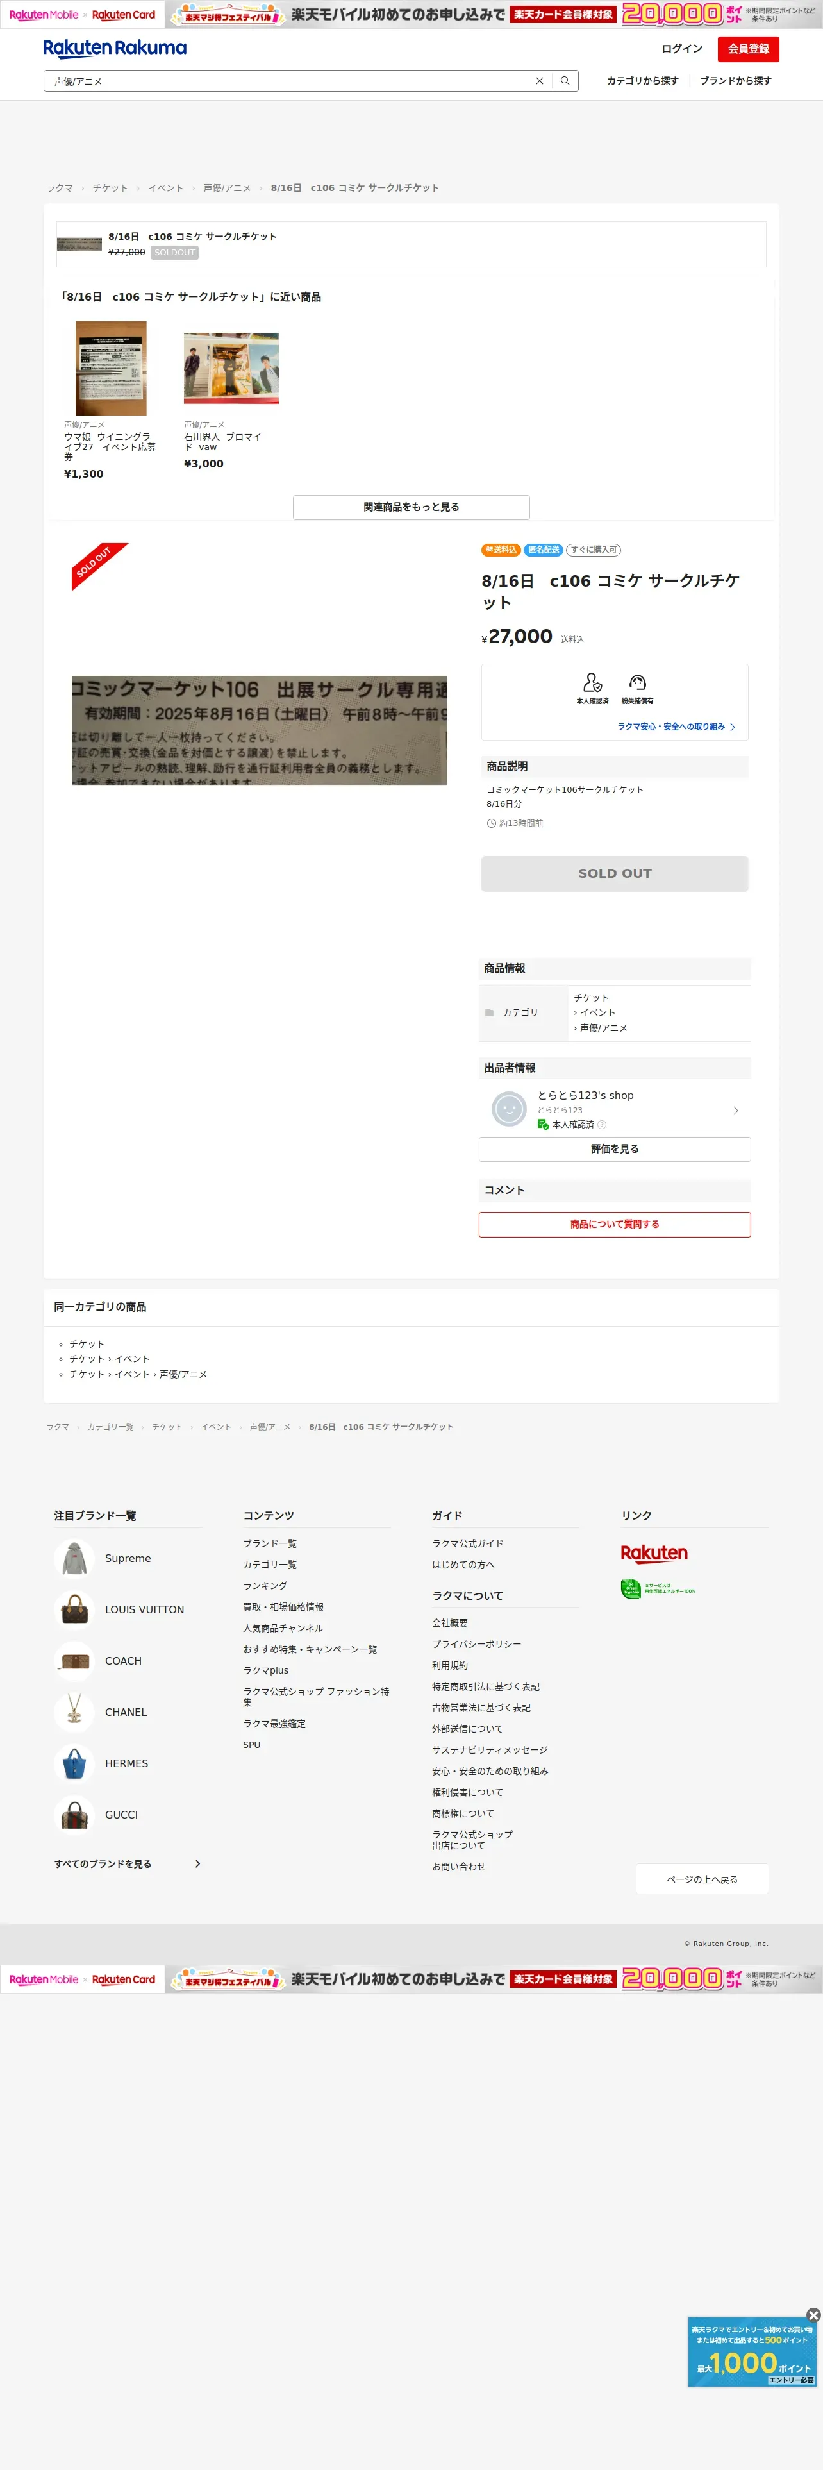This screenshot has height=2470, width=823.
Task: Open ブランド一覧 footer link
Action: point(269,1544)
